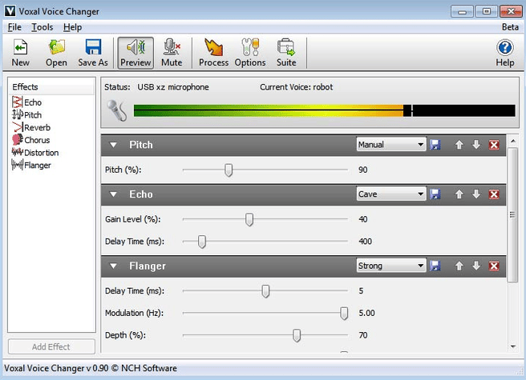Click the effects scrollbar down arrow
The width and height of the screenshot is (526, 380).
[x=513, y=346]
